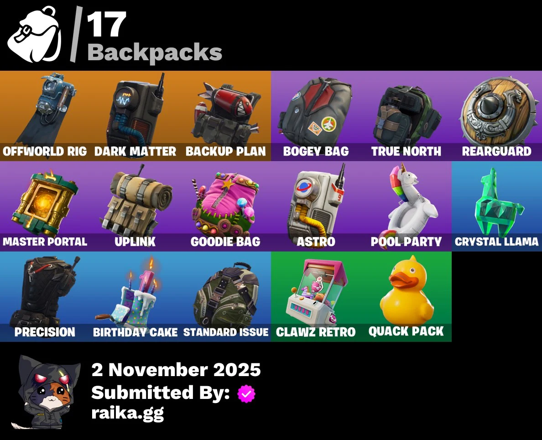The image size is (542, 440).
Task: Click the hooded cat avatar image
Action: (x=46, y=392)
